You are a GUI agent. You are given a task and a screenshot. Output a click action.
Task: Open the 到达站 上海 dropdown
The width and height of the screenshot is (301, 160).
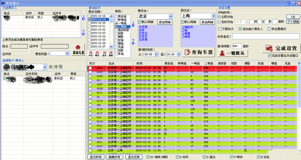pos(213,16)
